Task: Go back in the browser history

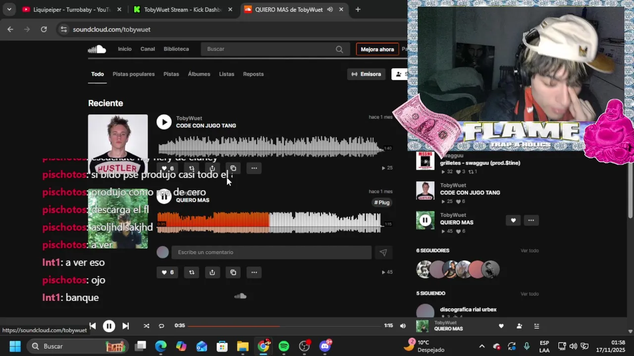Action: point(10,29)
